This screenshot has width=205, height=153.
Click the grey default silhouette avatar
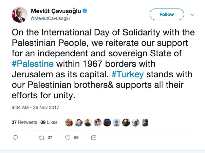tap(116, 123)
